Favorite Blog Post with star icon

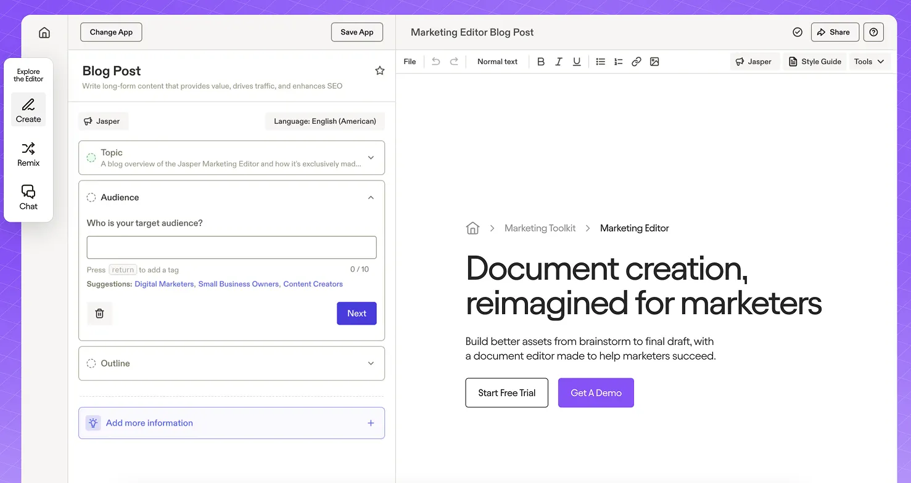click(x=380, y=71)
